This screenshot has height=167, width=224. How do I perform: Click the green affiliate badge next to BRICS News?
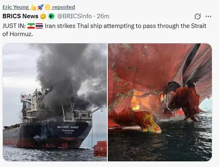click(51, 16)
